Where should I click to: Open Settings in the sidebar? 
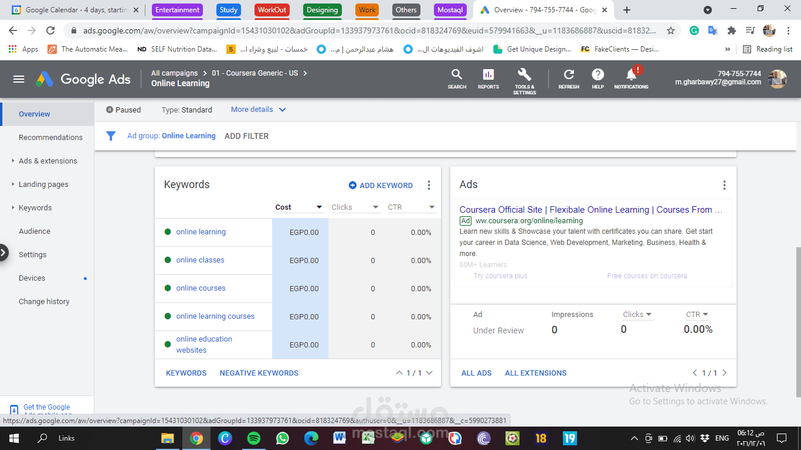33,254
